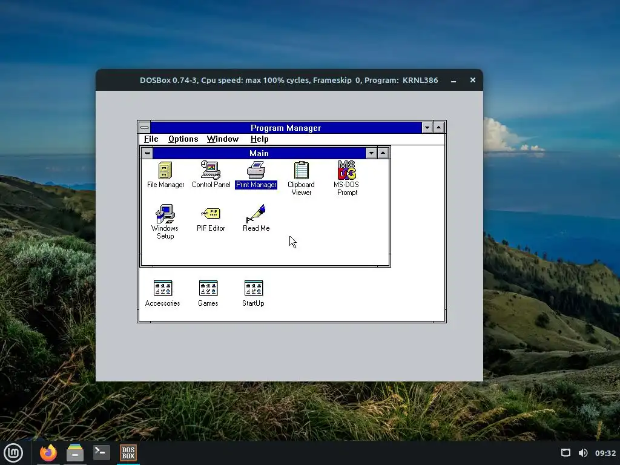The image size is (620, 465).
Task: Select the PIF Editor icon
Action: point(211,214)
